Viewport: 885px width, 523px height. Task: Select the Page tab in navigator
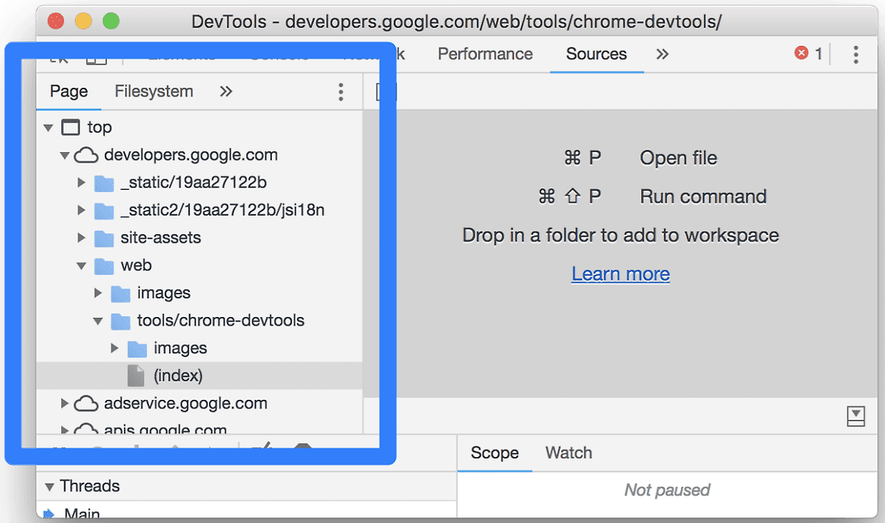coord(69,92)
